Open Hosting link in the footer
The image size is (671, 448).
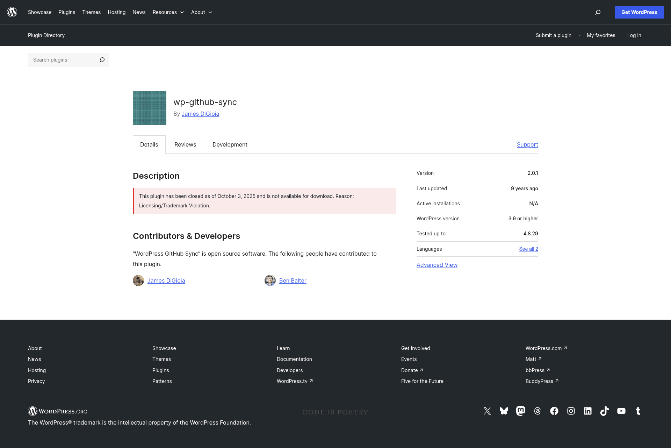[x=37, y=370]
